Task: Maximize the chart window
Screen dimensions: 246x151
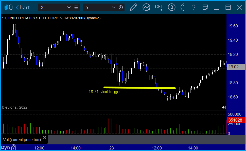Action: [x=228, y=7]
